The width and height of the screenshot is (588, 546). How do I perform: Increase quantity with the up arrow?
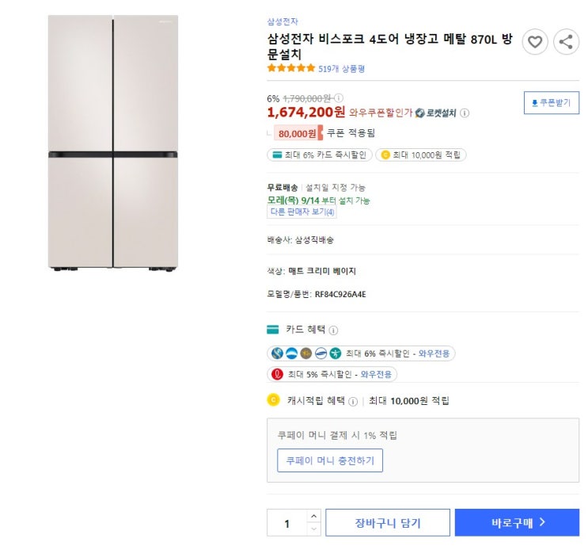pos(314,516)
